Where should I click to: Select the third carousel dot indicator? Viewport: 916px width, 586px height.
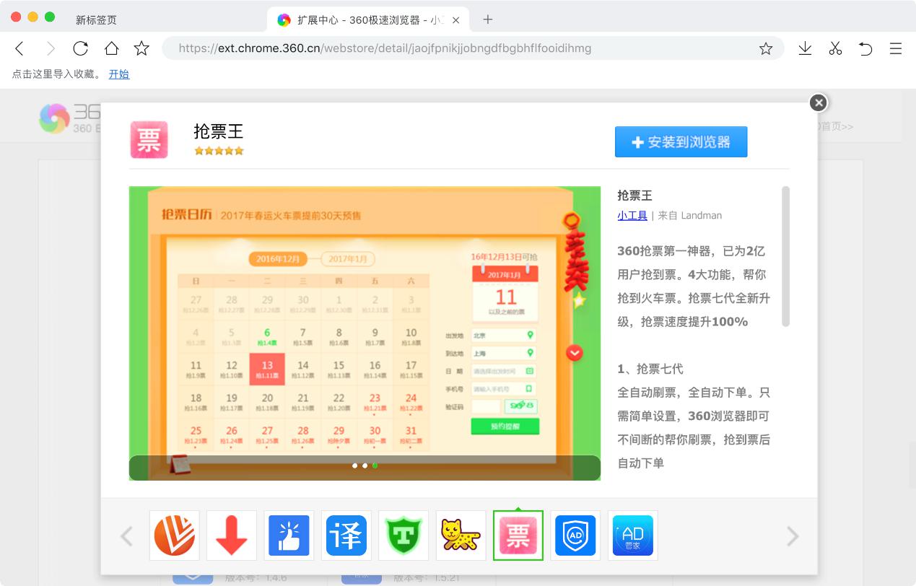(375, 466)
